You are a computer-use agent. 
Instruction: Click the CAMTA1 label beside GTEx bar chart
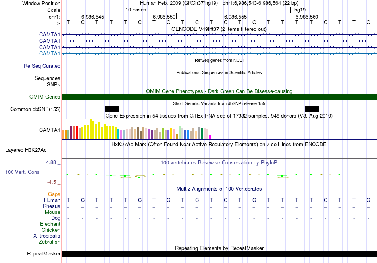click(x=50, y=130)
